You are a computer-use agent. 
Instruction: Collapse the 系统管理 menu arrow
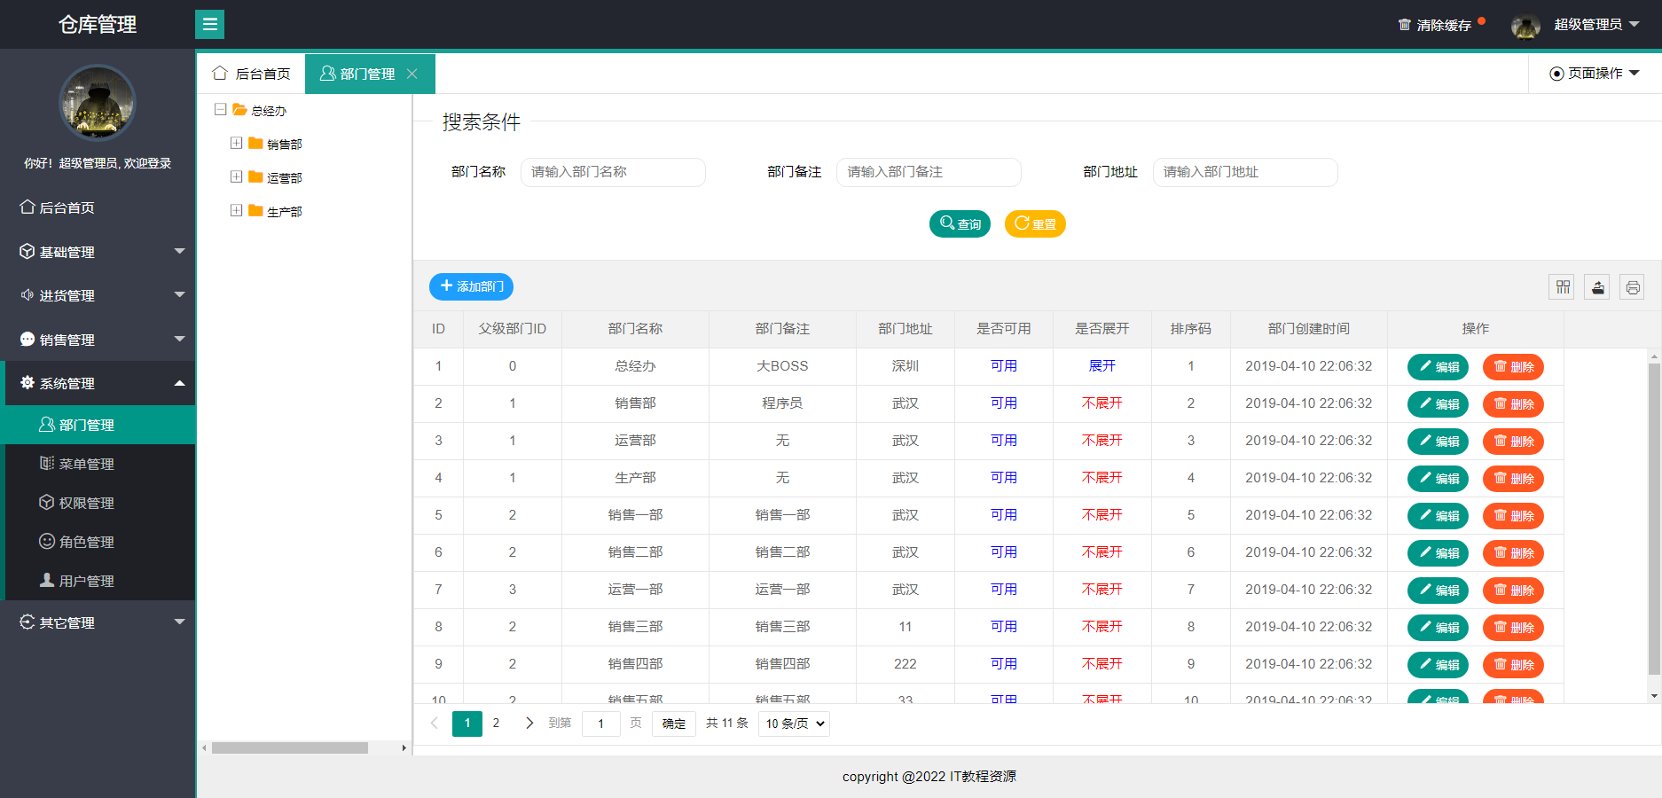pos(180,383)
